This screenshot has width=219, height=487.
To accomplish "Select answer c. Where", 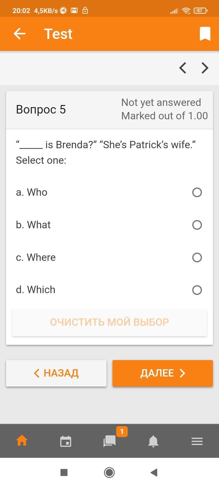I will (197, 258).
